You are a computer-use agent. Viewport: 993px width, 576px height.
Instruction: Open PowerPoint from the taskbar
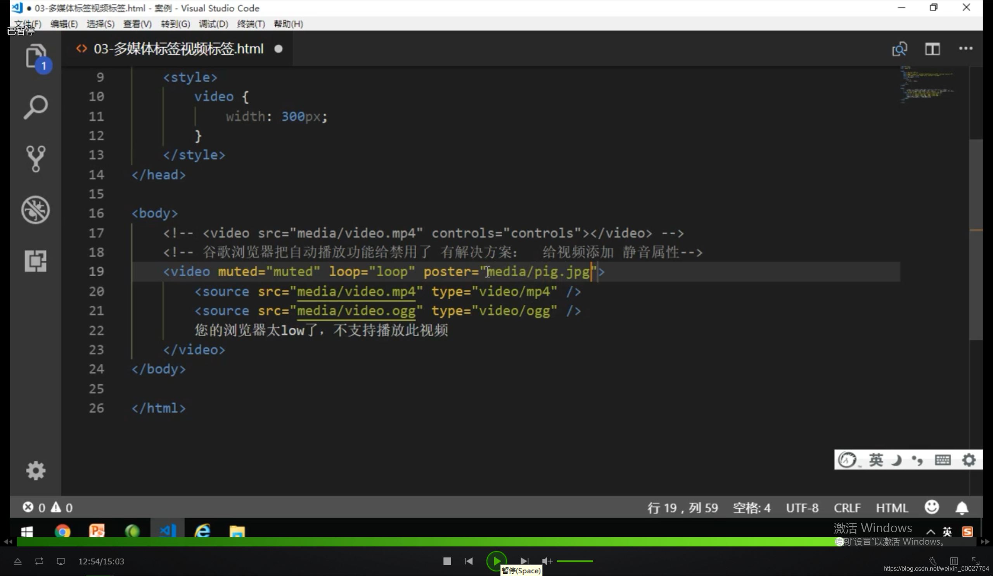pyautogui.click(x=97, y=531)
